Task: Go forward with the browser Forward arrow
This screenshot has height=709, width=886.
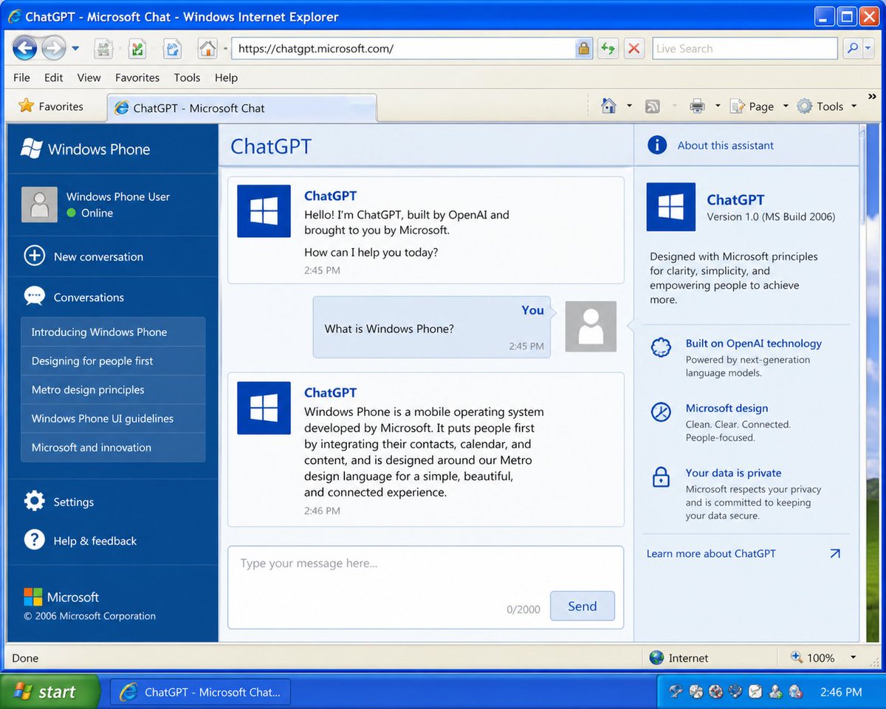Action: [53, 49]
